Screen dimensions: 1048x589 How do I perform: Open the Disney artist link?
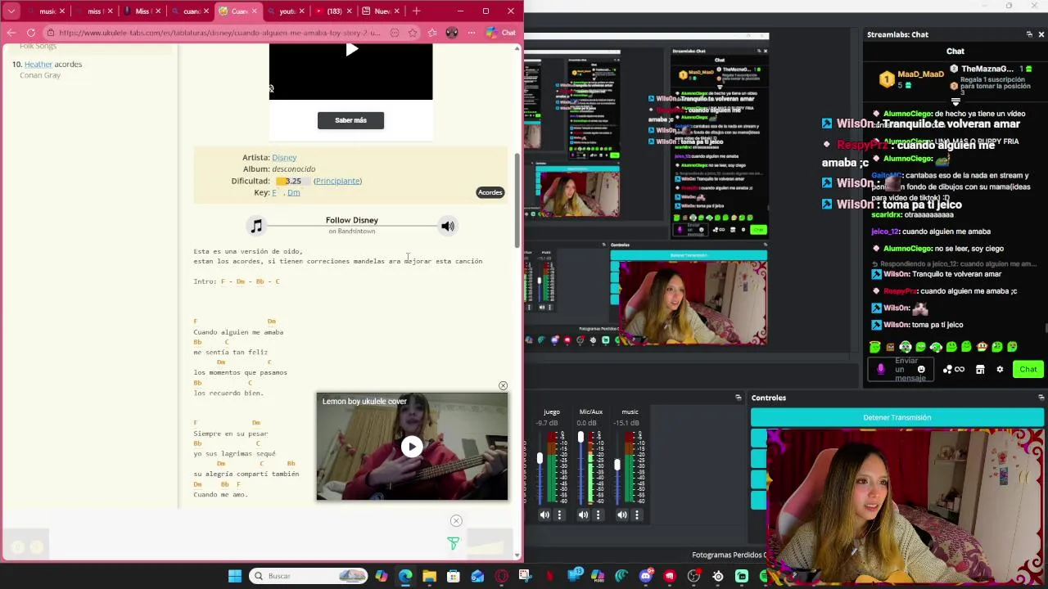coord(284,157)
